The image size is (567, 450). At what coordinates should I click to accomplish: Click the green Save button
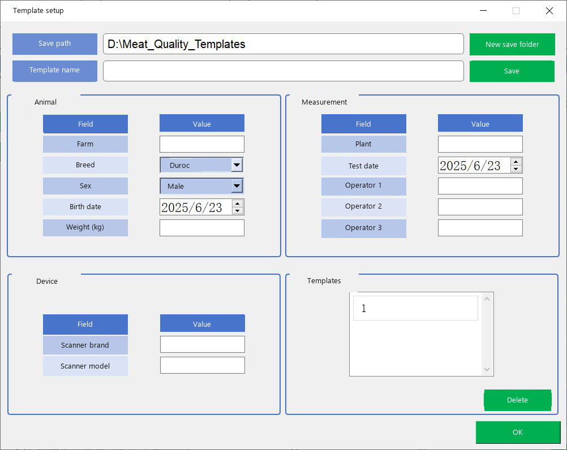[x=512, y=71]
